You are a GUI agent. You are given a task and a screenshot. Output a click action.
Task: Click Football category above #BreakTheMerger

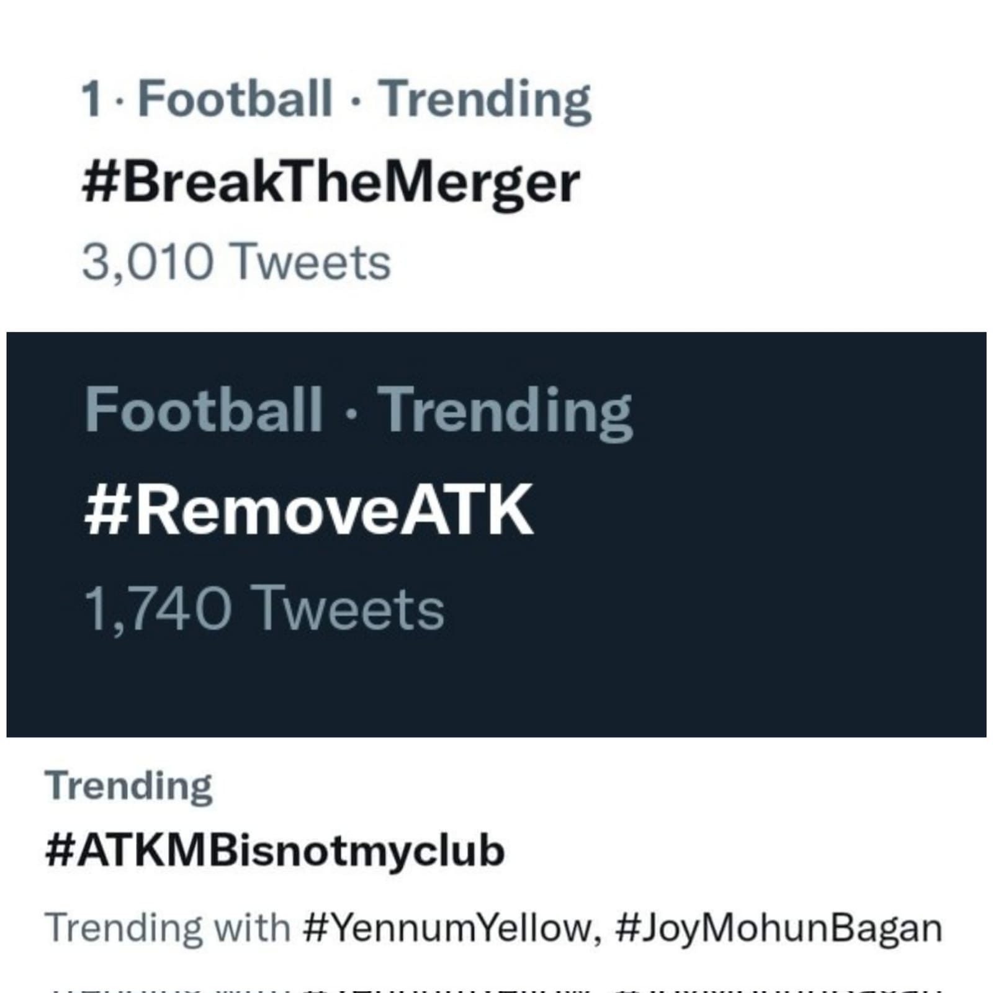235,99
